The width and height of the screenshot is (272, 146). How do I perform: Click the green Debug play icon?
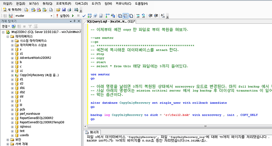point(73,16)
